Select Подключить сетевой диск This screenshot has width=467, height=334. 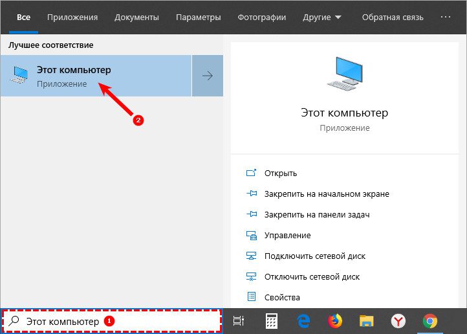pyautogui.click(x=315, y=256)
